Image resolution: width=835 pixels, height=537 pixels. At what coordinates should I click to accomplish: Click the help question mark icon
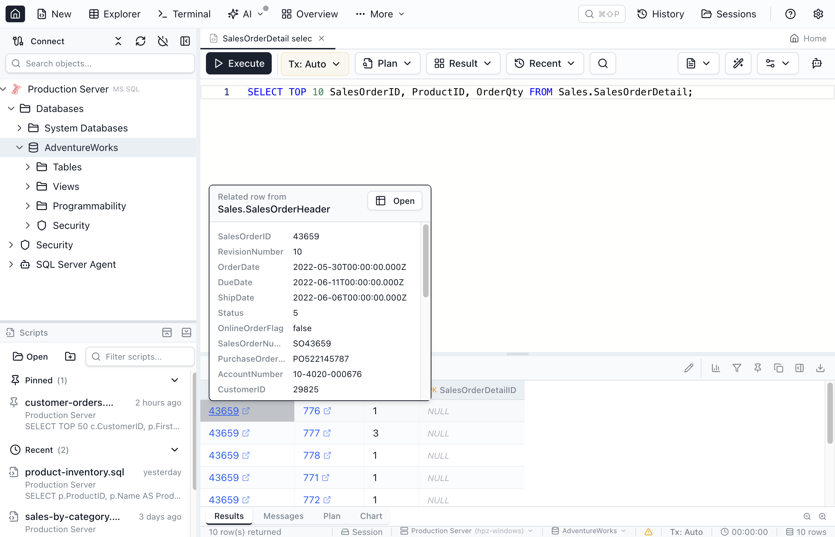click(x=790, y=14)
